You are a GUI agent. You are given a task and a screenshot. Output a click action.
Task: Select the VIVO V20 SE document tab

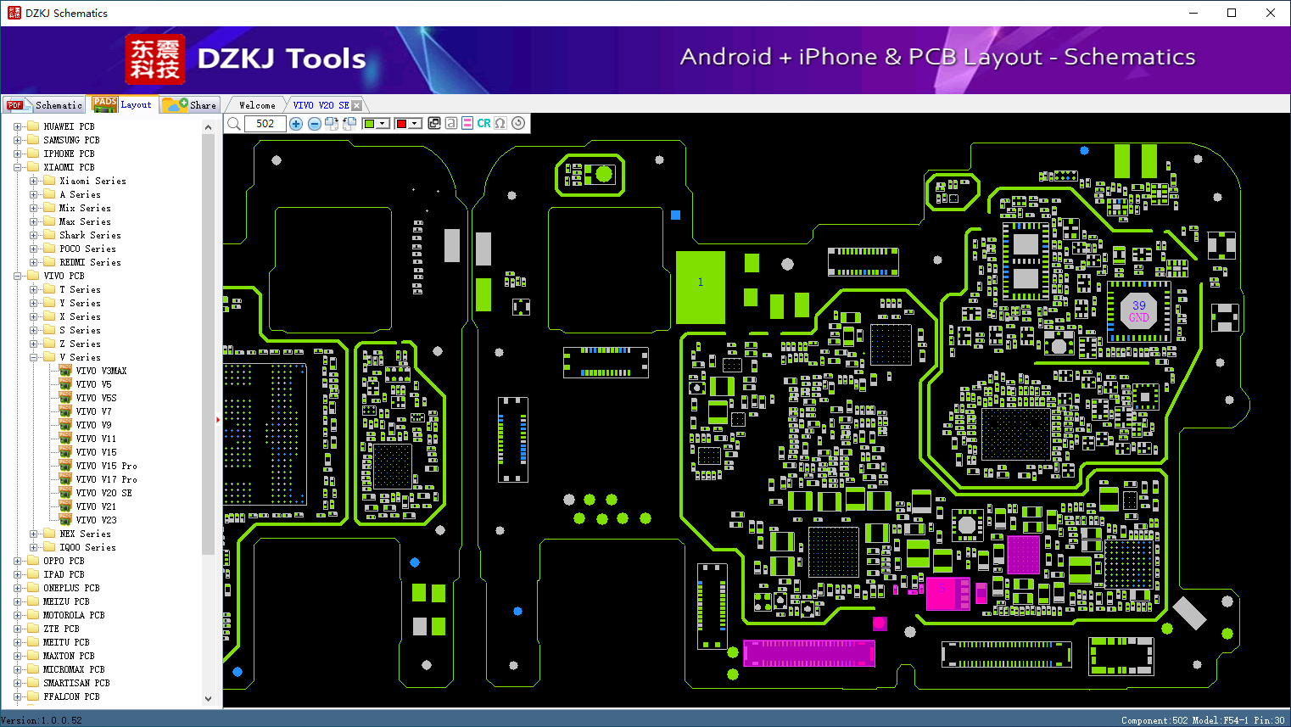click(x=321, y=105)
